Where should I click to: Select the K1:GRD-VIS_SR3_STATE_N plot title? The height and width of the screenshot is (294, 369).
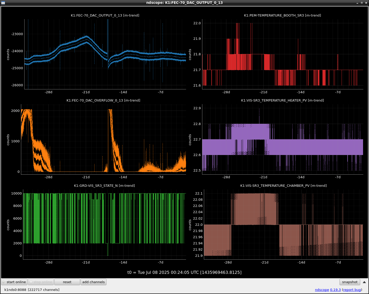point(104,186)
